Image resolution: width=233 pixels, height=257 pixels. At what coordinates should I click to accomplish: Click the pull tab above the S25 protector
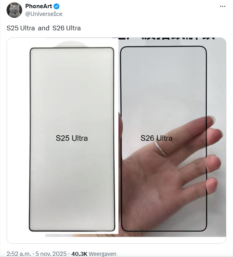pyautogui.click(x=71, y=44)
